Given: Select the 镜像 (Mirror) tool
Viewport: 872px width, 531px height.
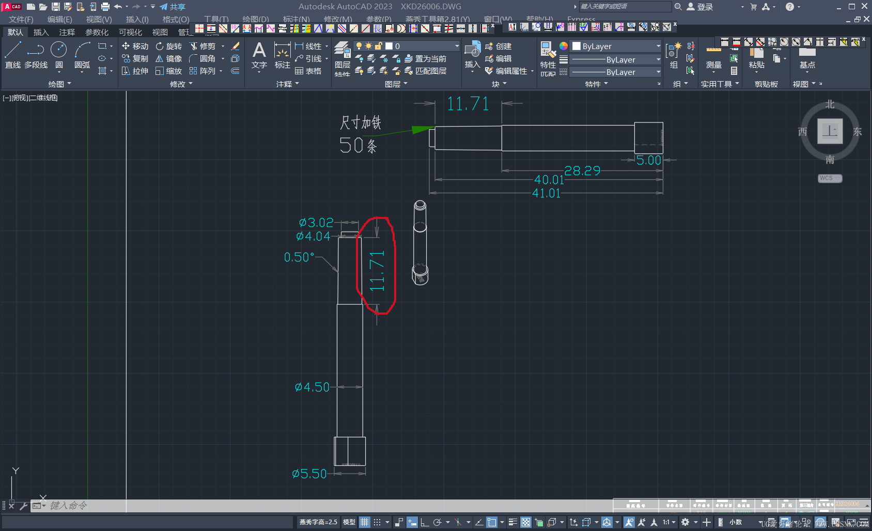Looking at the screenshot, I should click(x=168, y=58).
